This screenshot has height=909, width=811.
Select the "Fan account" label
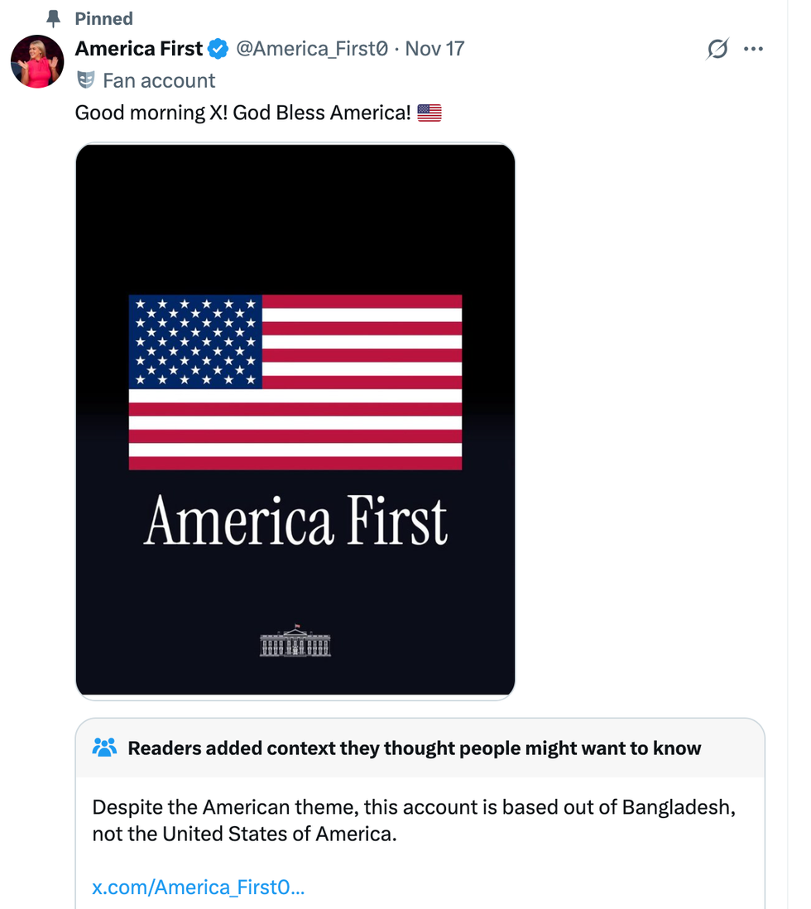click(x=159, y=80)
